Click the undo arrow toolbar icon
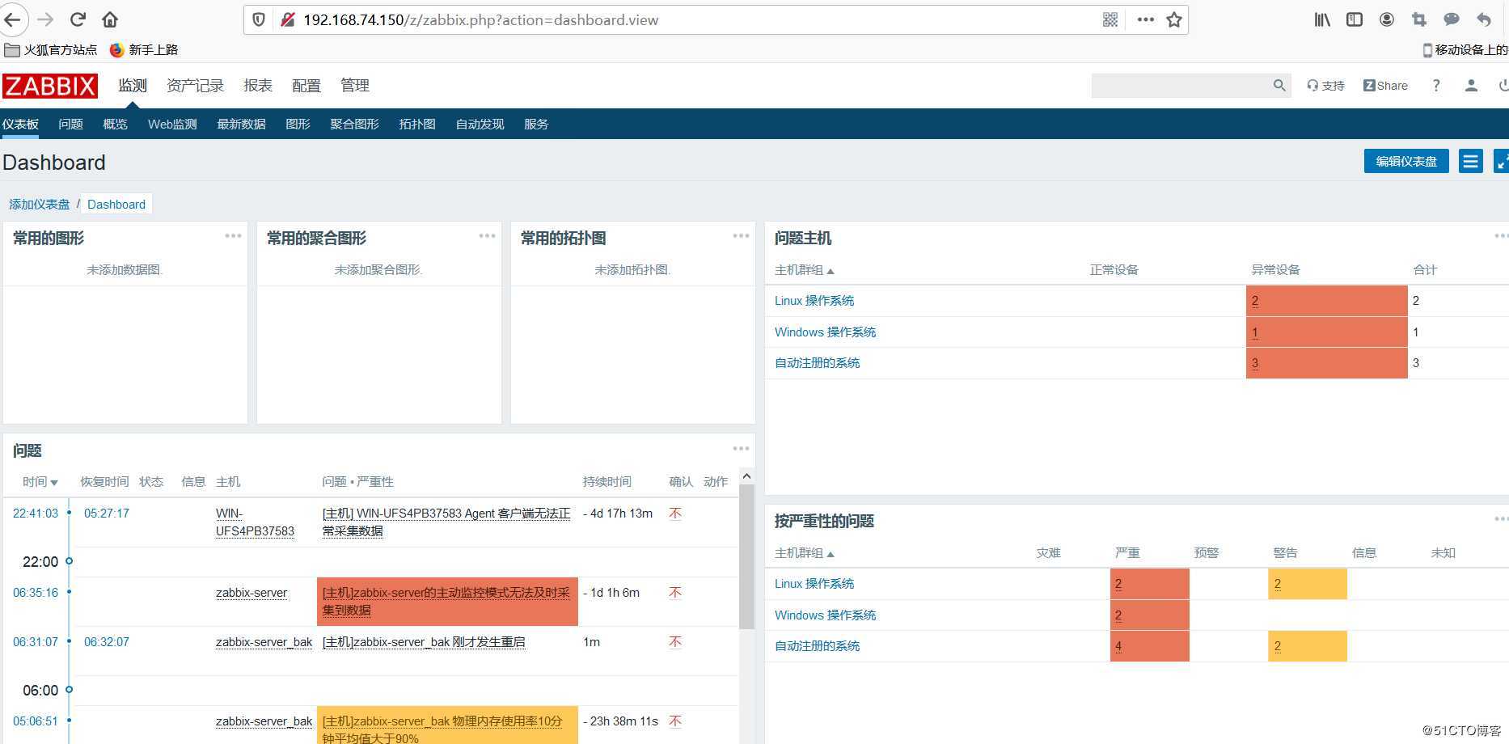This screenshot has height=744, width=1509. (1484, 19)
